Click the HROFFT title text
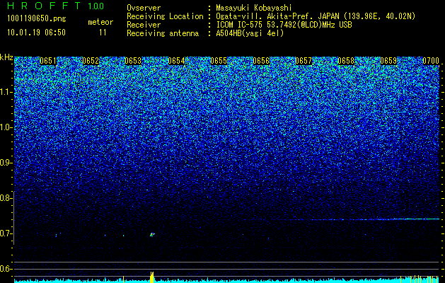445x283 pixels. [x=45, y=6]
